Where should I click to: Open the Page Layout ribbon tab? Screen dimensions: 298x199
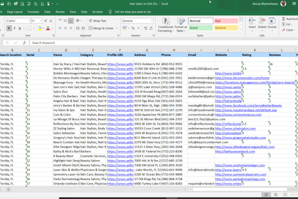tap(14, 12)
